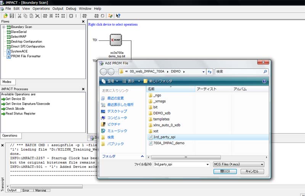Image resolution: width=305 pixels, height=196 pixels.
Task: Switch to the Error transcript tab
Action: (x=26, y=190)
